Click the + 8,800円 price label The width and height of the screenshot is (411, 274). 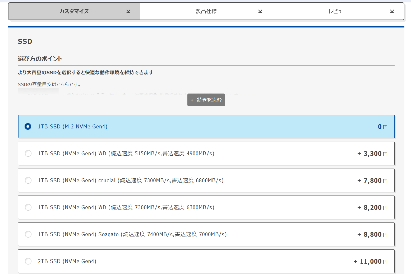tap(372, 235)
